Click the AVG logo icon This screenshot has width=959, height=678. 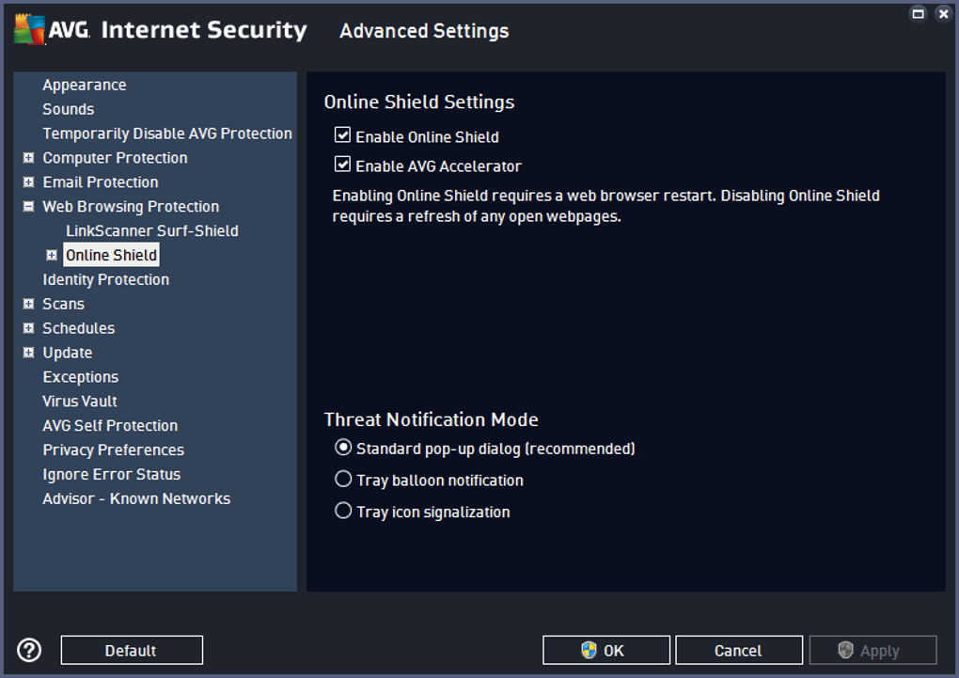click(x=30, y=30)
